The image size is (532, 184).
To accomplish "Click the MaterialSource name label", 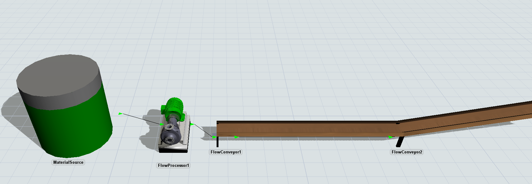I will pyautogui.click(x=68, y=162).
